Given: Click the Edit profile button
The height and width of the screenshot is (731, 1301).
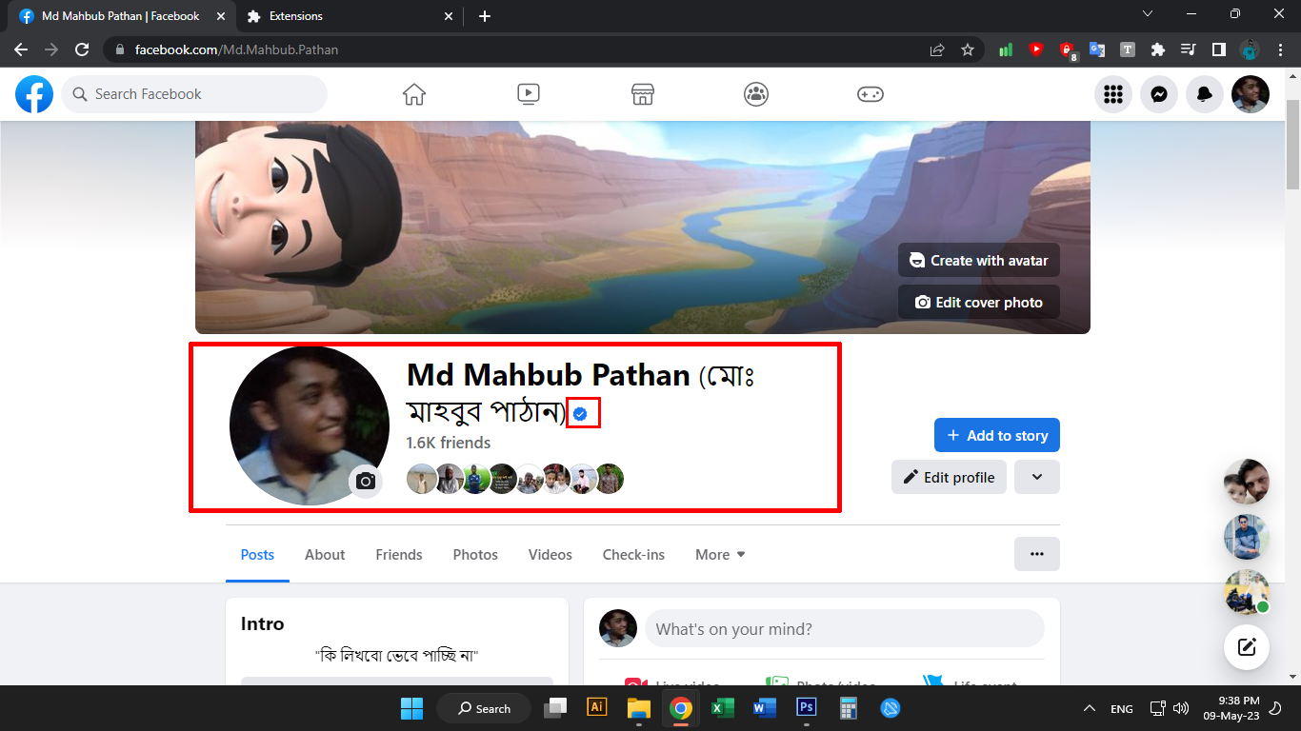Looking at the screenshot, I should (949, 477).
